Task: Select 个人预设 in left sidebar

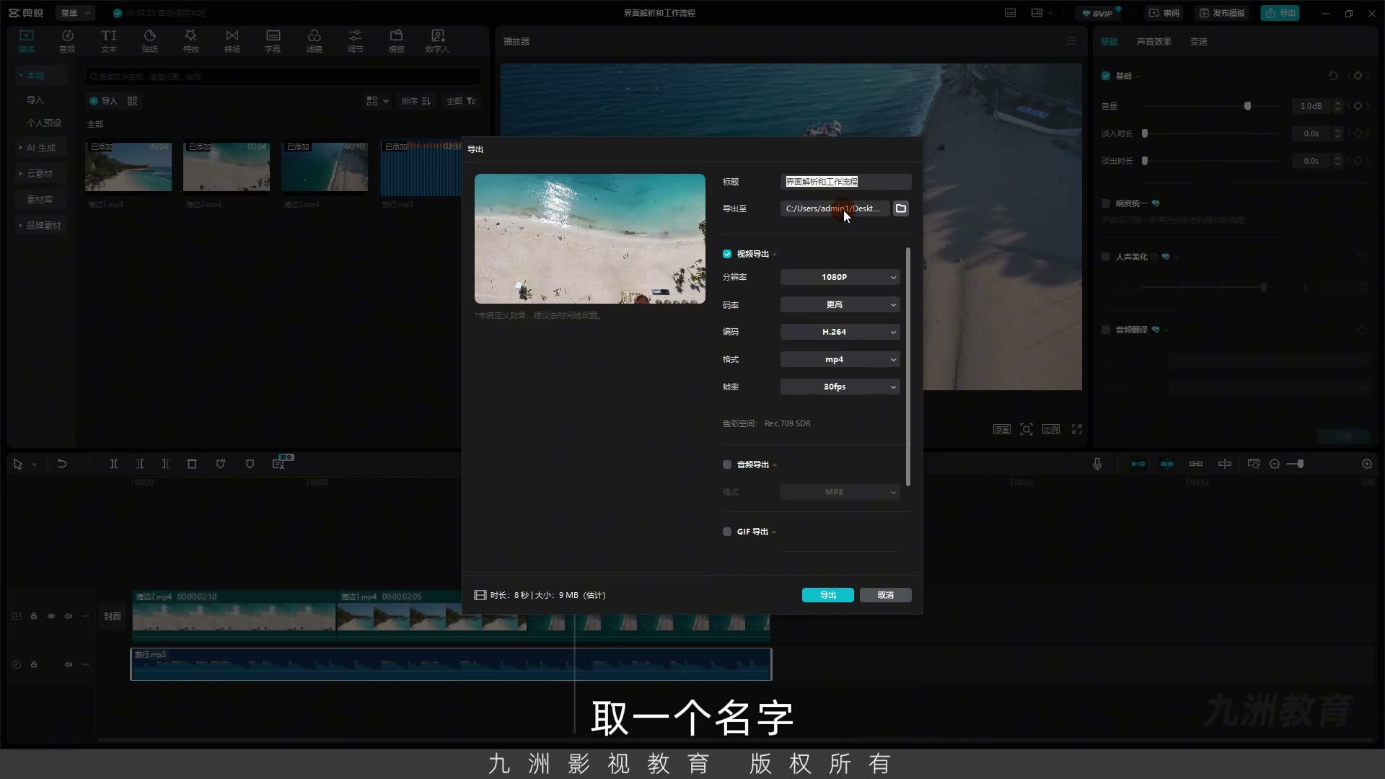Action: coord(44,123)
